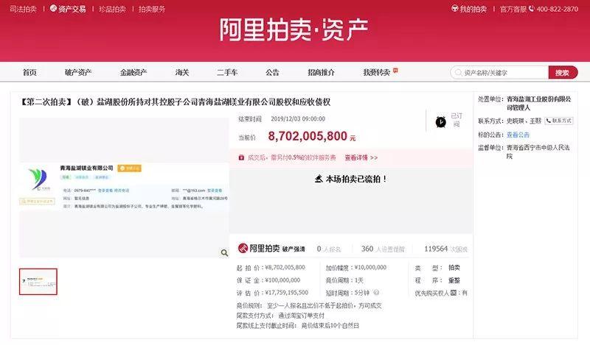Select the red-bordered image thumbnail
590x345 pixels.
[x=38, y=282]
